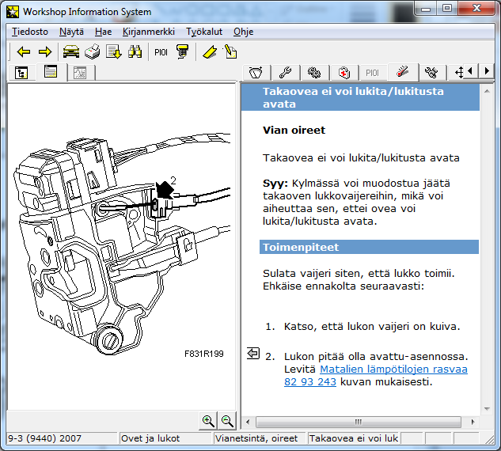The width and height of the screenshot is (501, 451).
Task: Close the Workshop Information System window
Action: [476, 8]
